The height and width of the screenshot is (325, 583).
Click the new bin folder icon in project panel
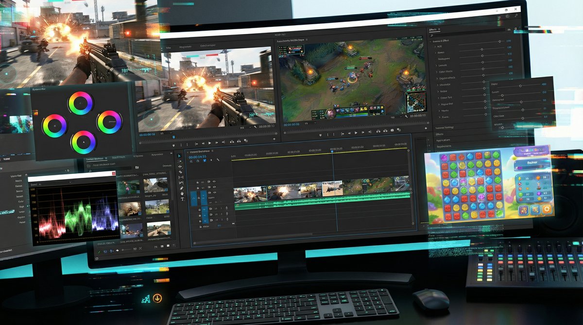137,167
